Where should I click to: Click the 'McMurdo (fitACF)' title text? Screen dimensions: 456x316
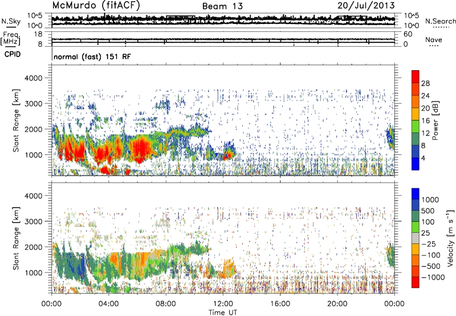pyautogui.click(x=96, y=5)
